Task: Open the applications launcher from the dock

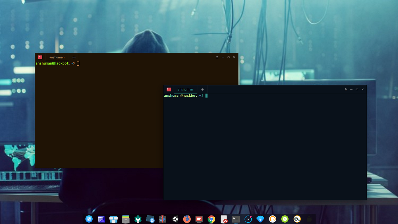Action: coord(89,219)
